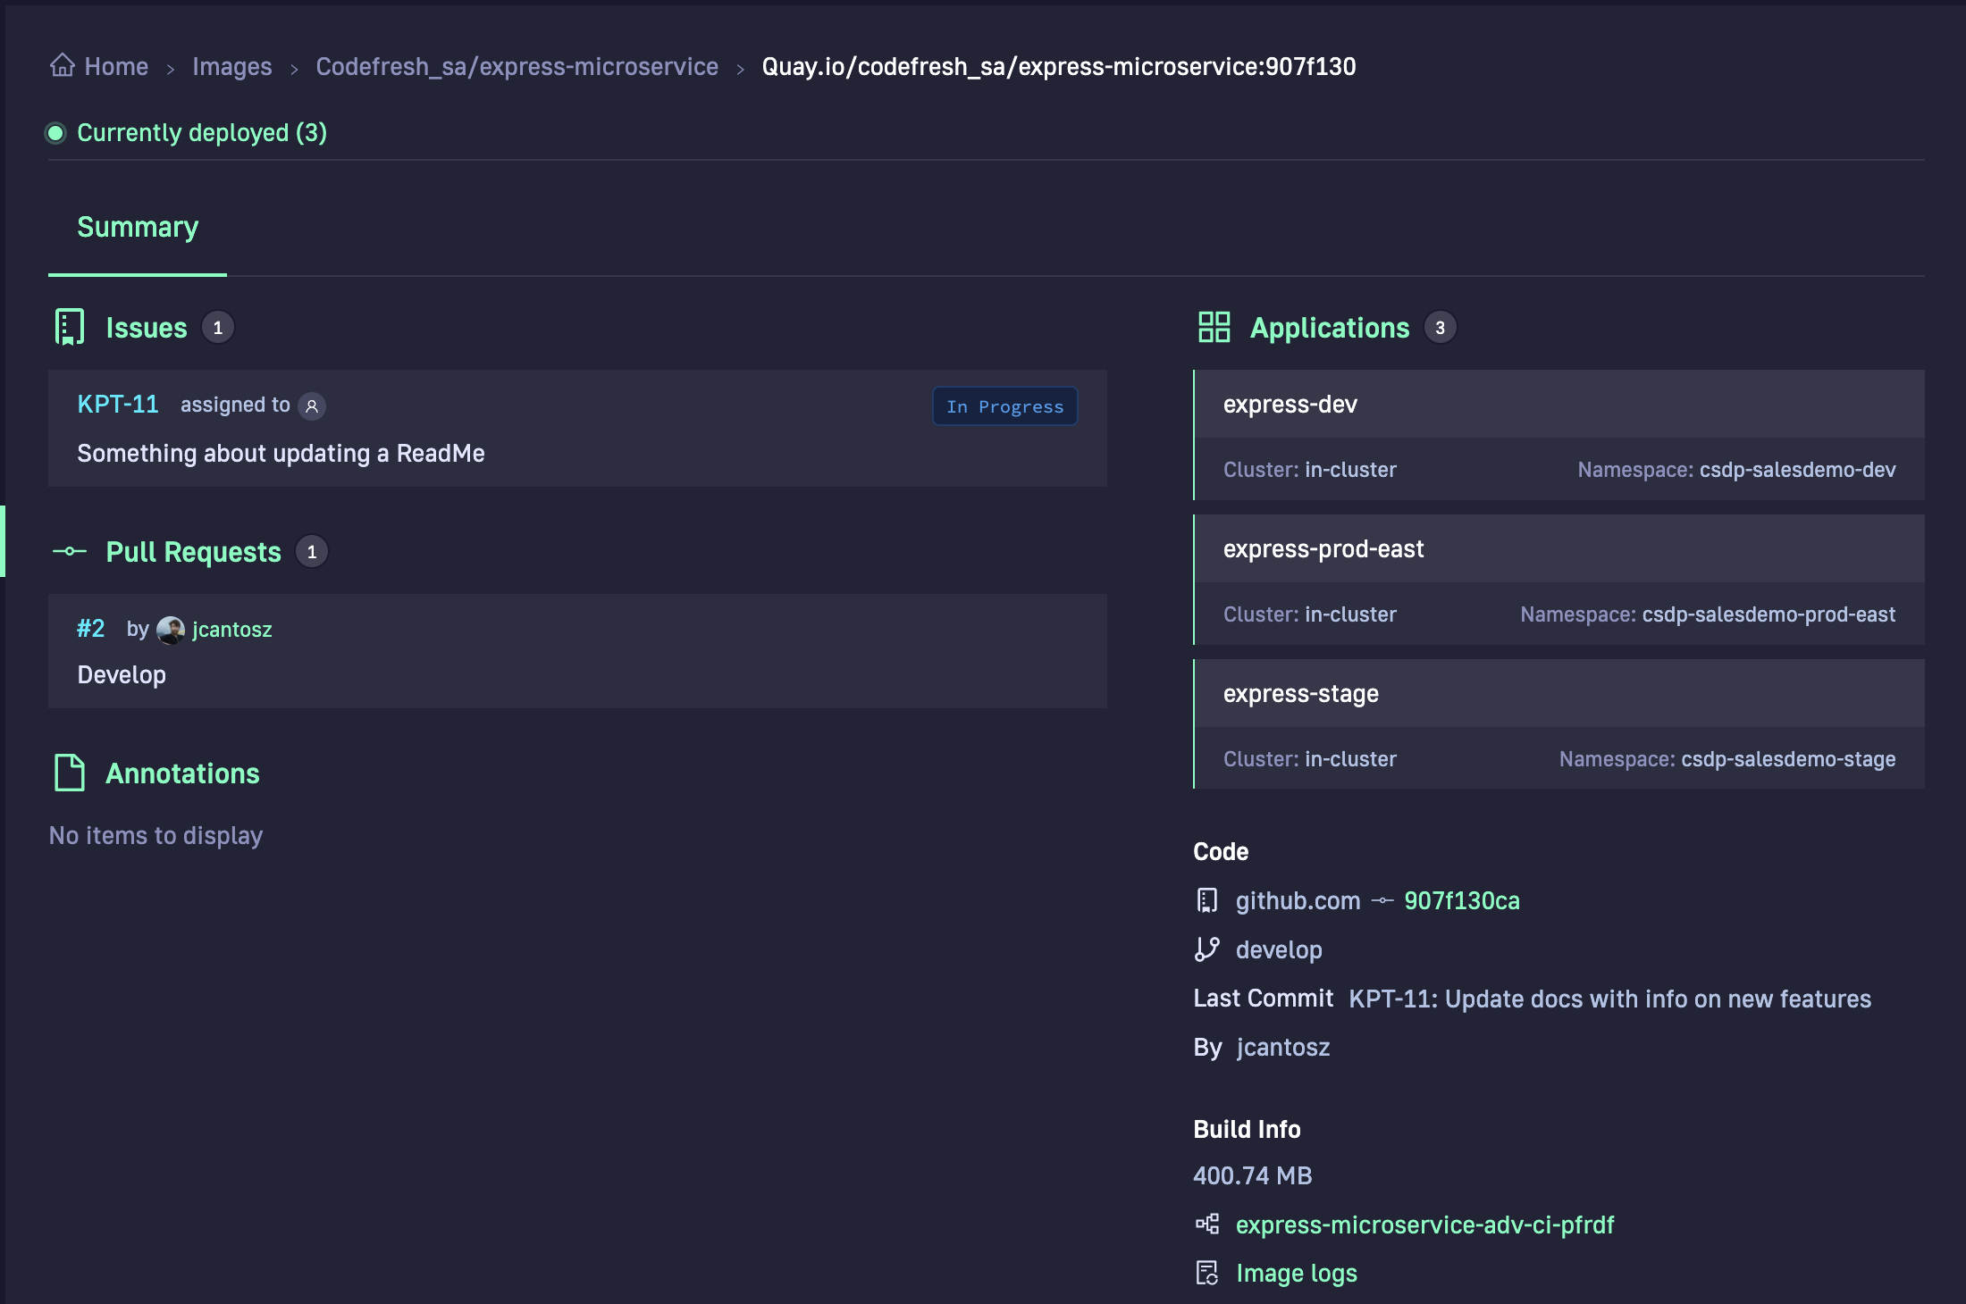Image resolution: width=1966 pixels, height=1304 pixels.
Task: Click the Annotations document icon
Action: point(69,773)
